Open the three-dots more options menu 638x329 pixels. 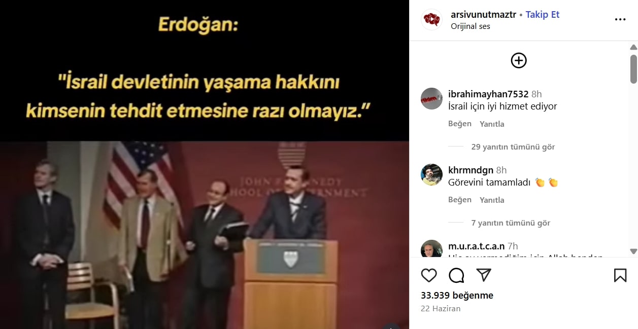point(620,20)
